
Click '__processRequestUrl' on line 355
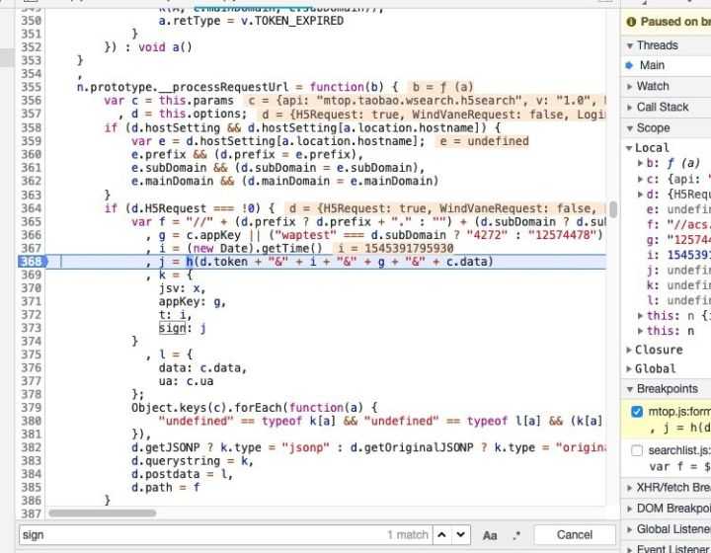pos(223,87)
